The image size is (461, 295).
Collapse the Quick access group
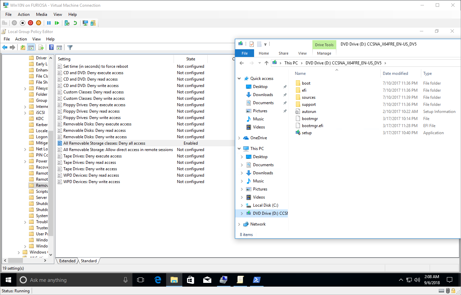pyautogui.click(x=239, y=79)
